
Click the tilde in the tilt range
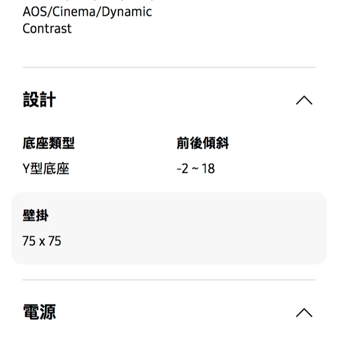pos(195,169)
